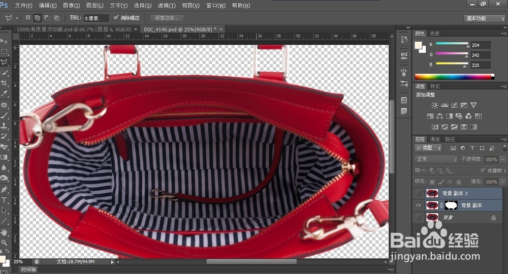
Task: Add a Curves adjustment
Action: coord(454,105)
